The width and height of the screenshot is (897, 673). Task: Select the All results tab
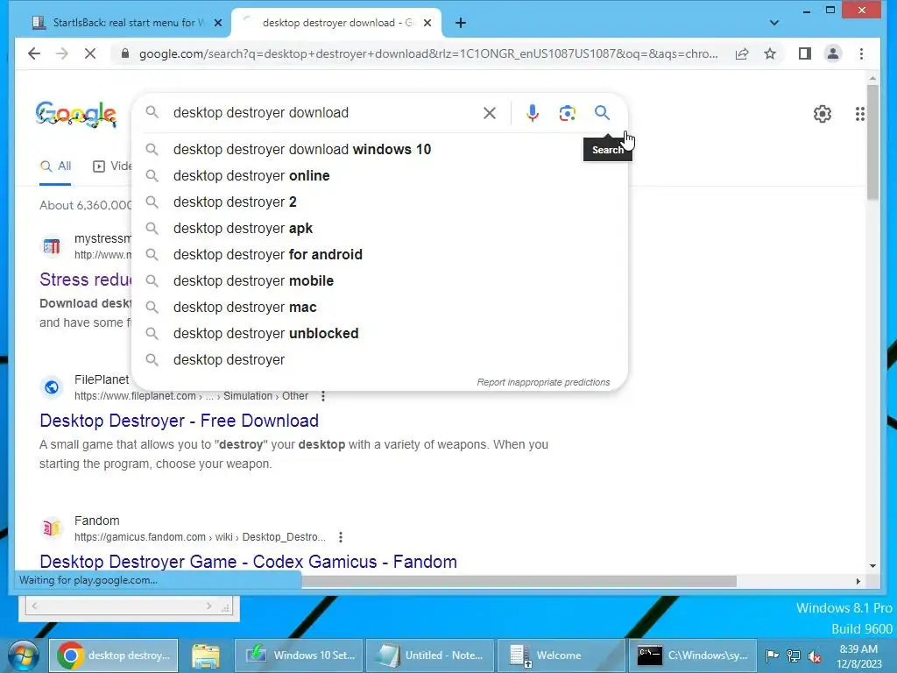tap(55, 166)
